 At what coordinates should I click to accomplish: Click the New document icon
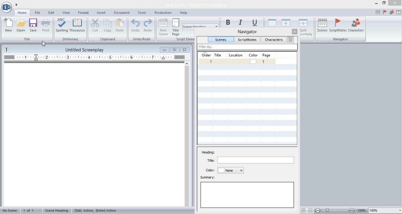point(8,25)
